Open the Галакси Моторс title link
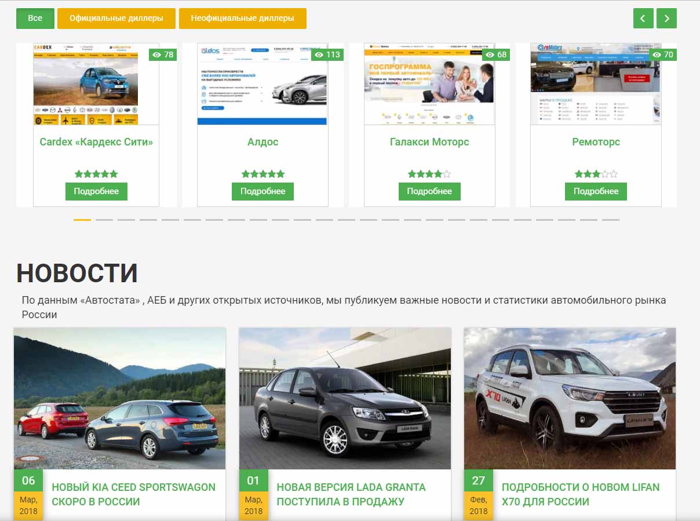Screen dimensions: 700x521 (x=429, y=142)
